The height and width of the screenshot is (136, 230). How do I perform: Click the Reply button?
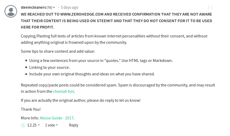click(x=74, y=125)
